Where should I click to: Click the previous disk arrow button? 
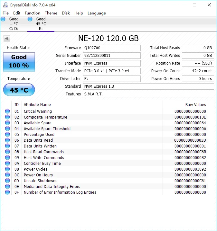[x=7, y=39]
